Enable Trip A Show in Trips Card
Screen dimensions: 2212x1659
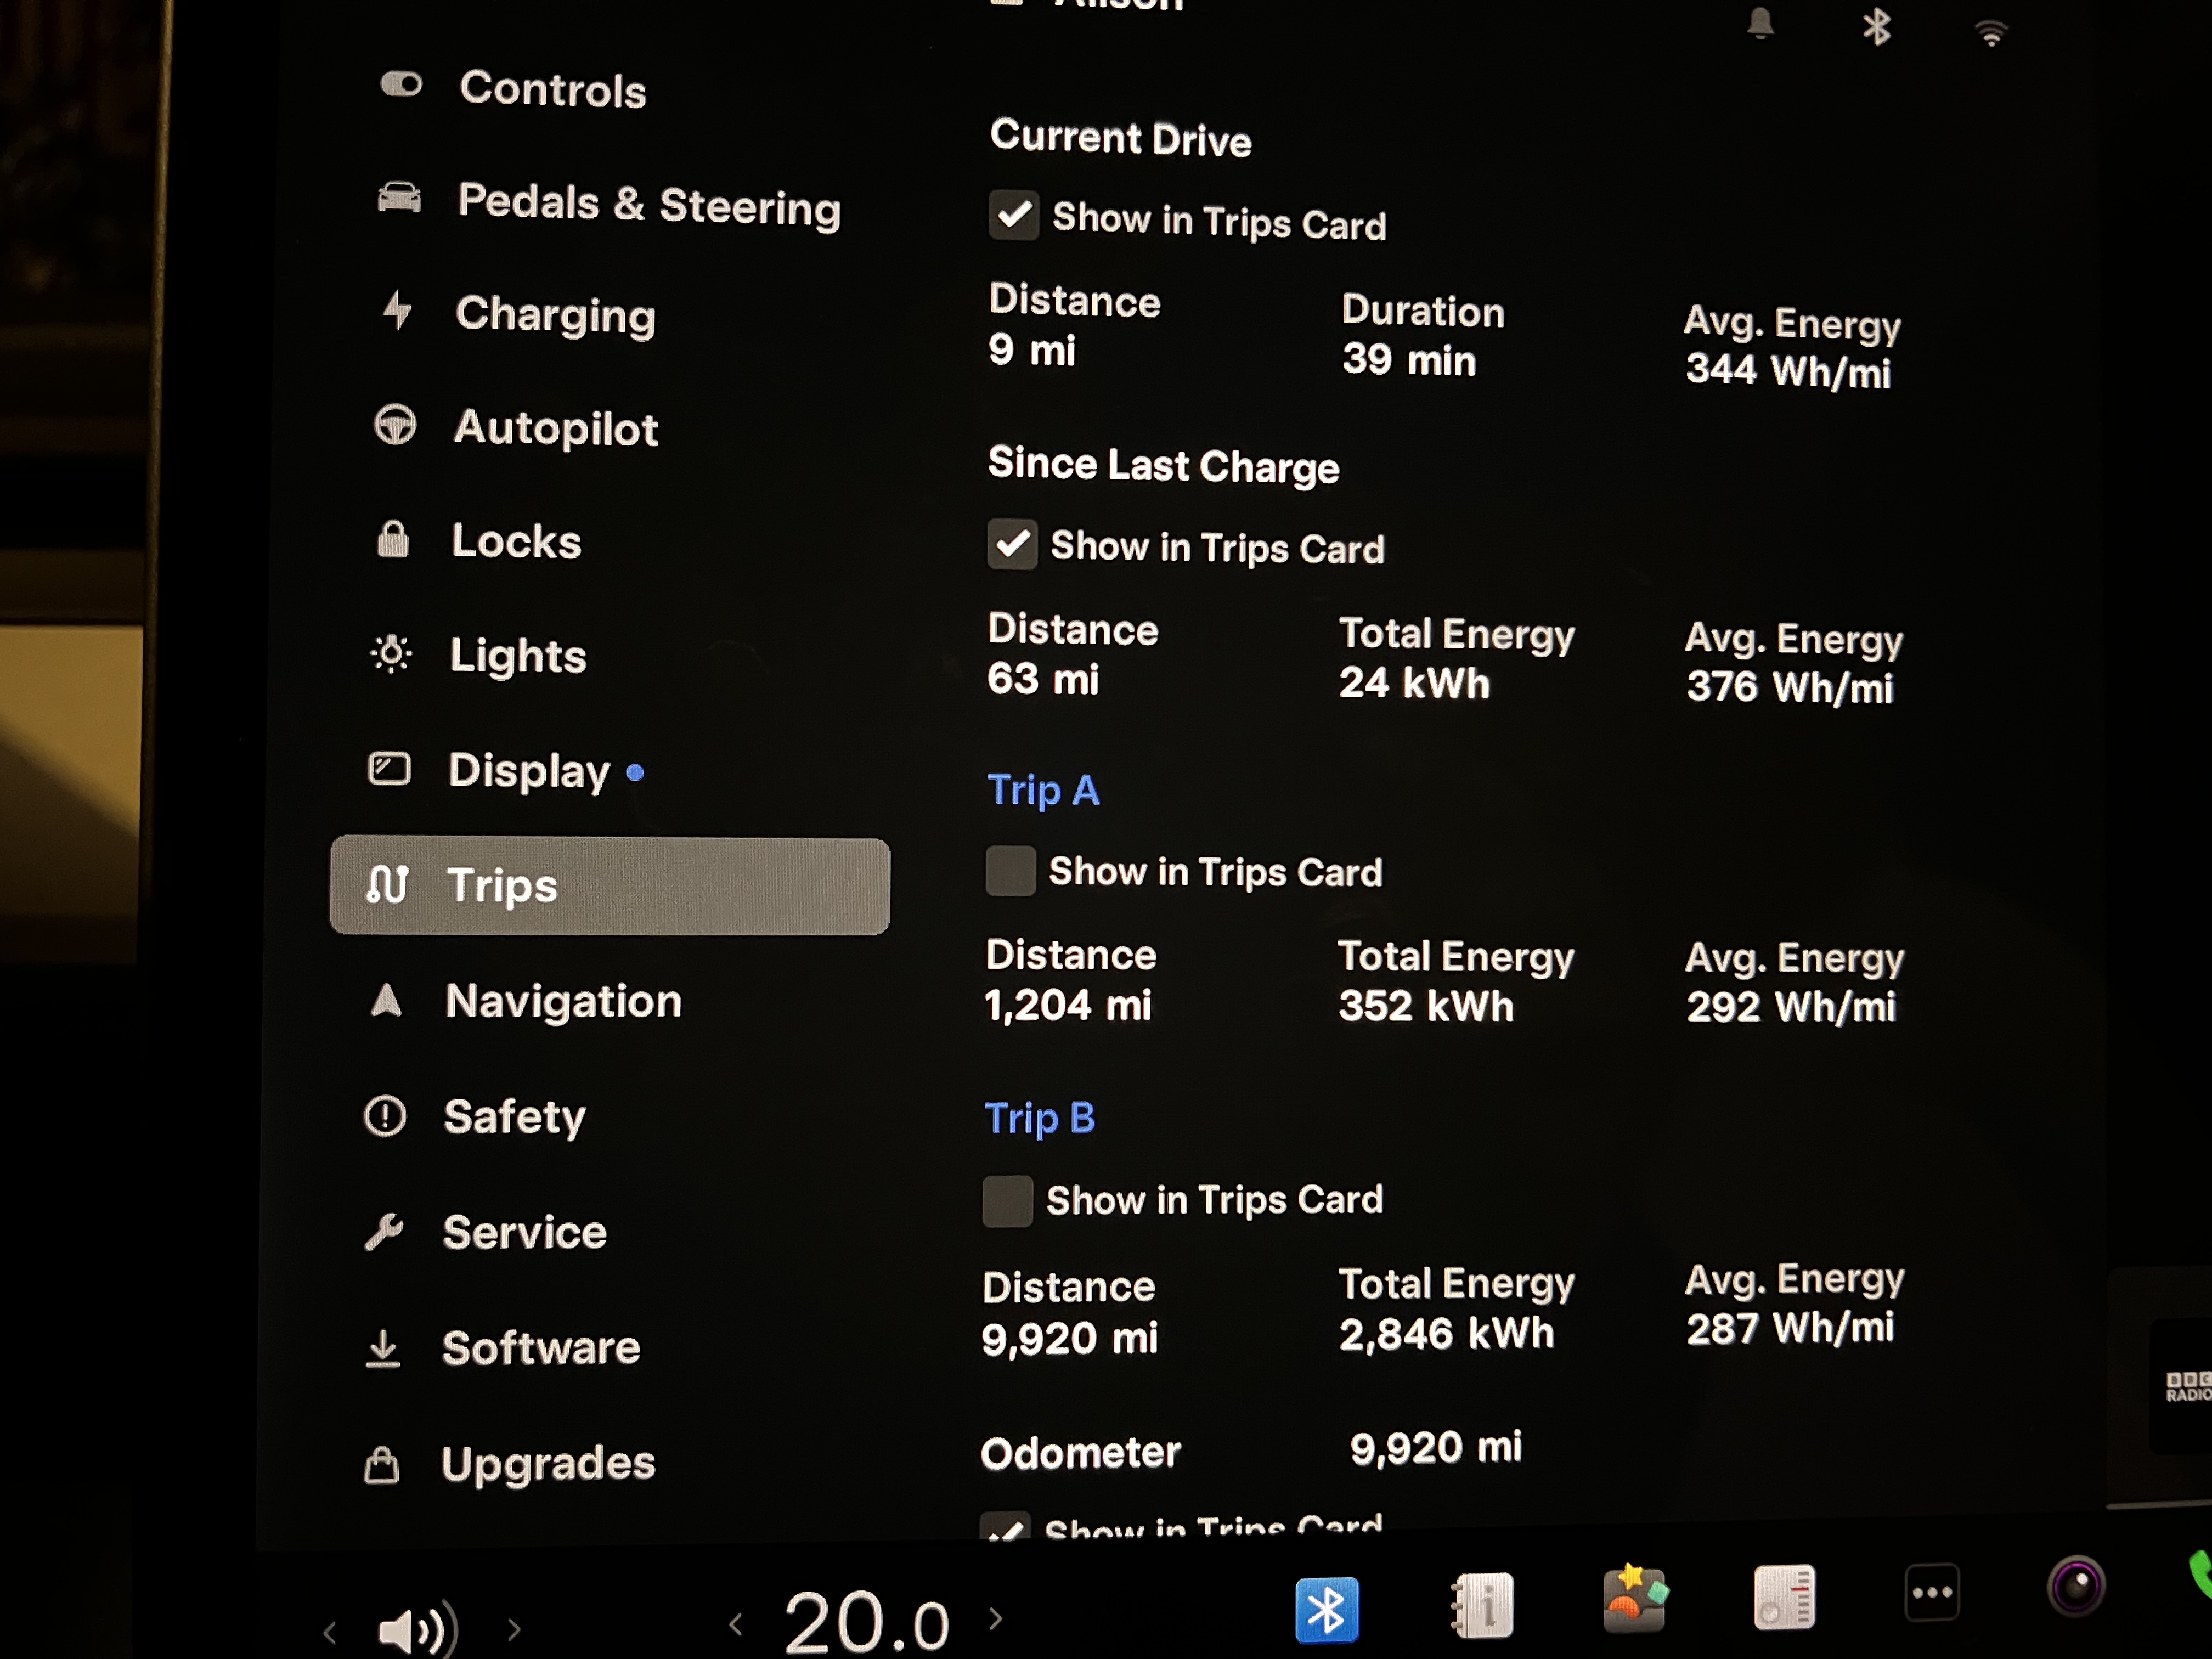click(x=1010, y=870)
